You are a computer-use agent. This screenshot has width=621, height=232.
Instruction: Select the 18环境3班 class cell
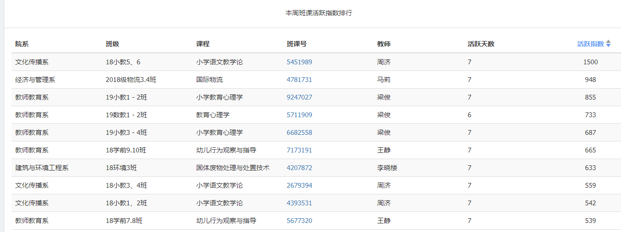121,168
